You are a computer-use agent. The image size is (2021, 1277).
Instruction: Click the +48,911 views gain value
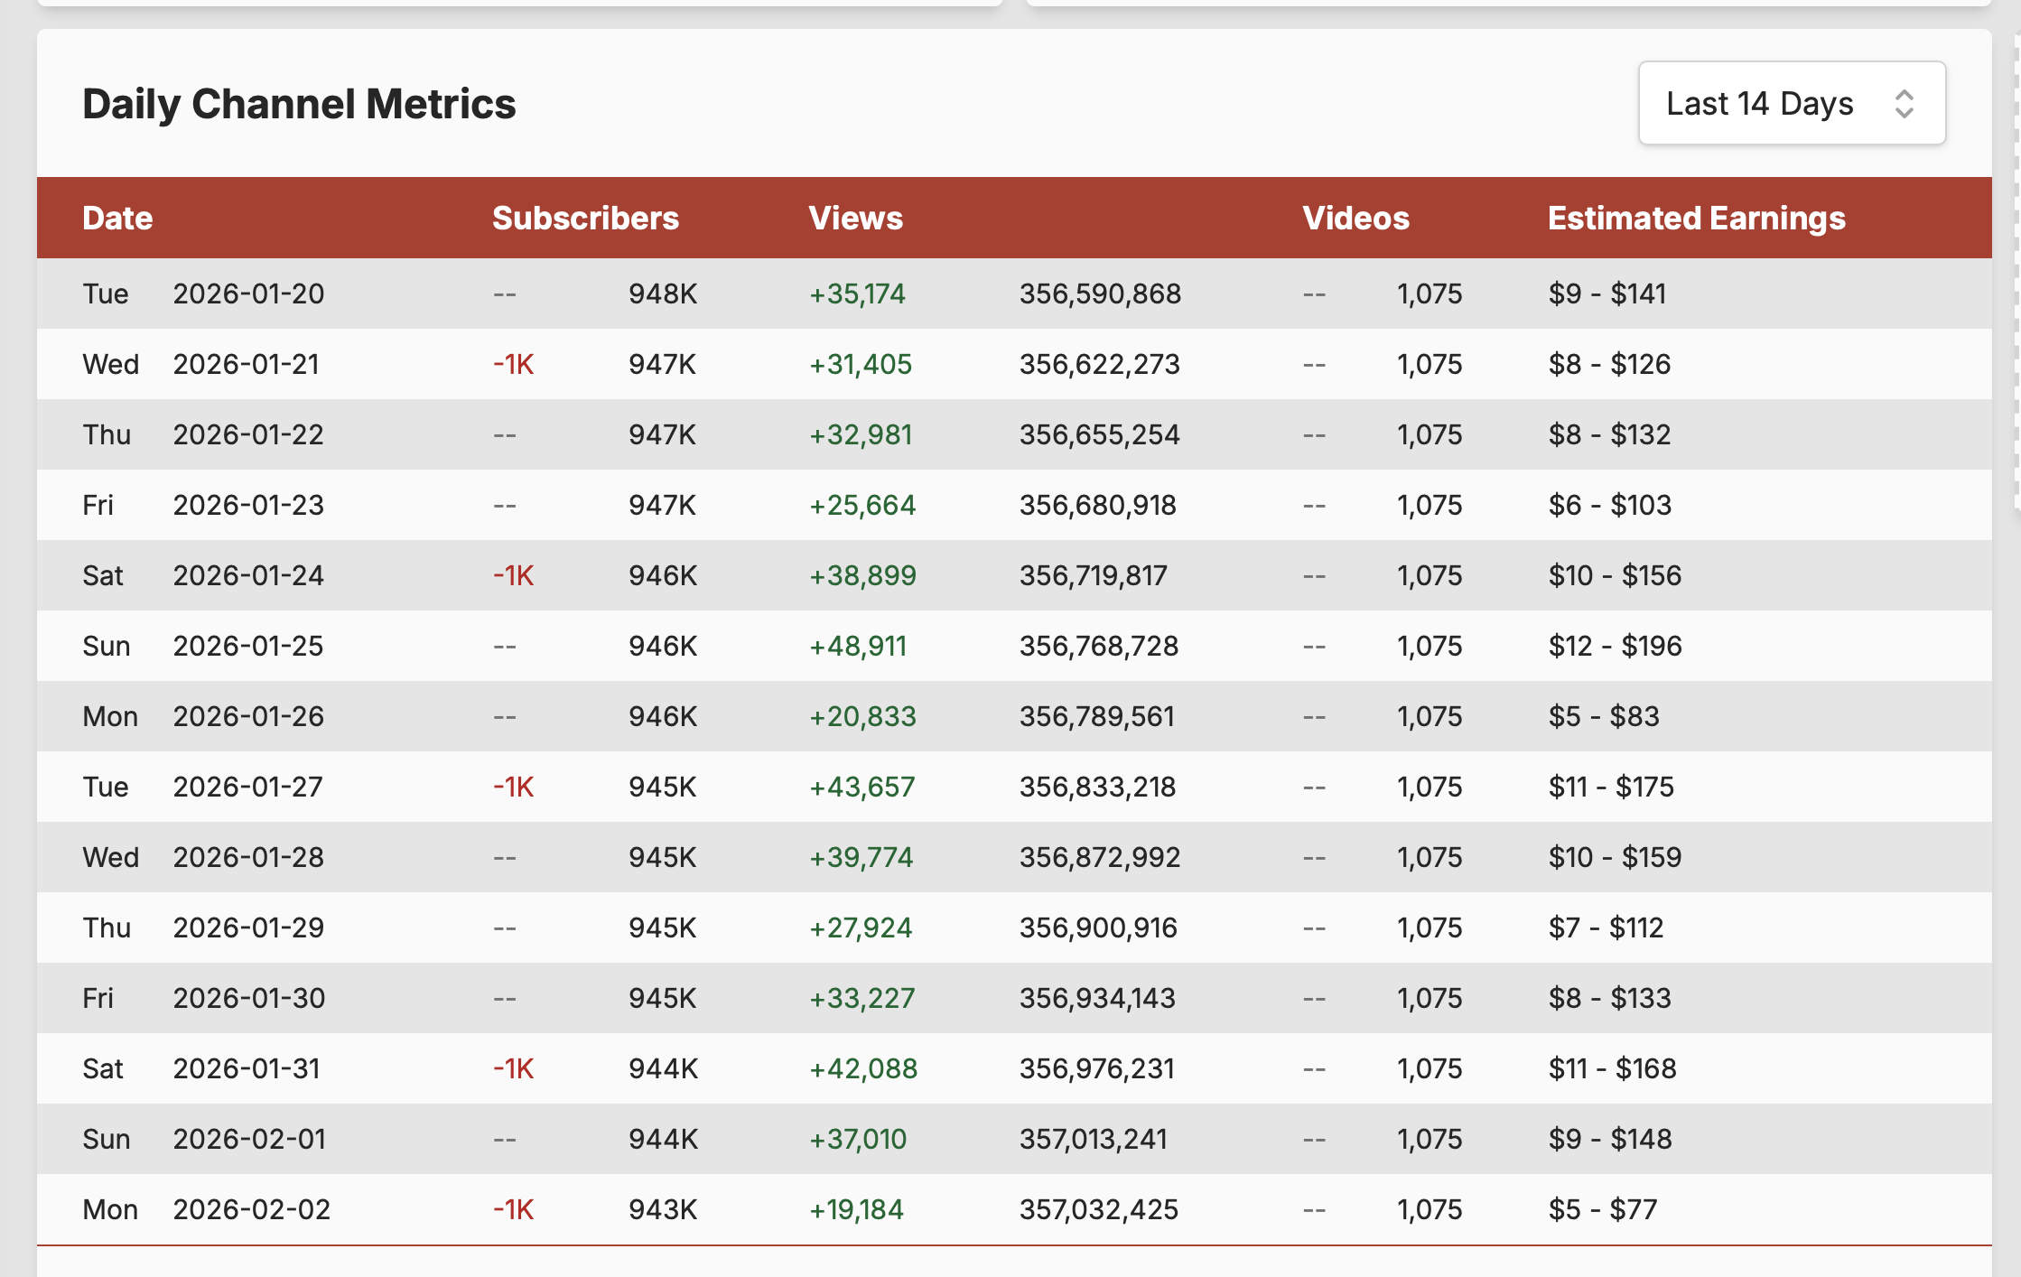(x=857, y=646)
